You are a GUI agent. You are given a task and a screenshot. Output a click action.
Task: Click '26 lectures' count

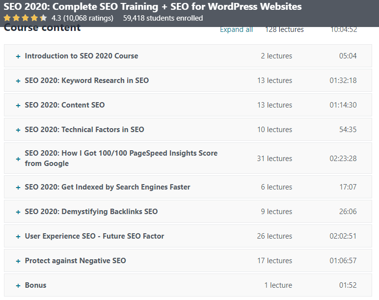(x=274, y=236)
